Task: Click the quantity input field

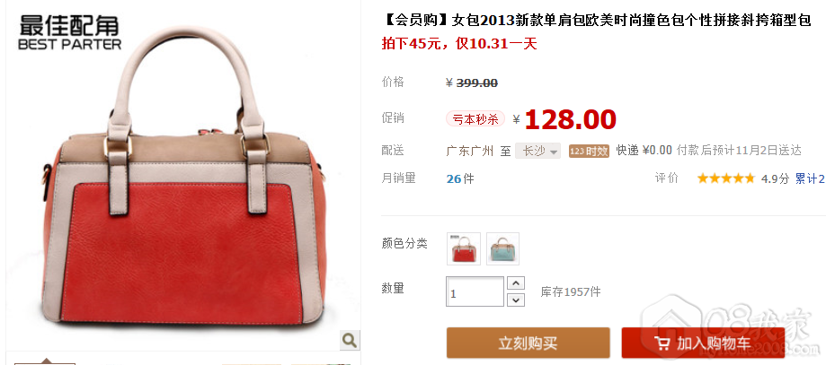Action: coord(475,291)
